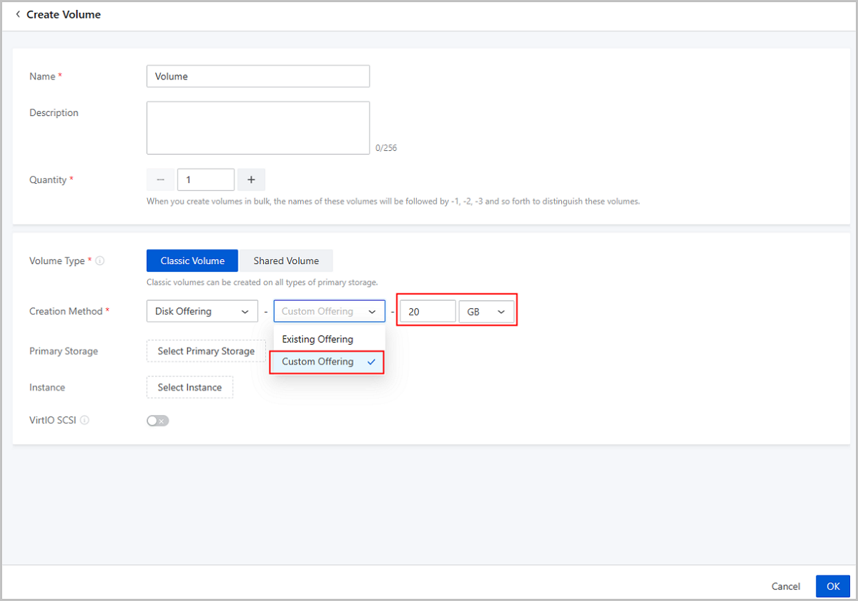Image resolution: width=858 pixels, height=601 pixels.
Task: Open the Disk Offering dropdown
Action: (x=202, y=311)
